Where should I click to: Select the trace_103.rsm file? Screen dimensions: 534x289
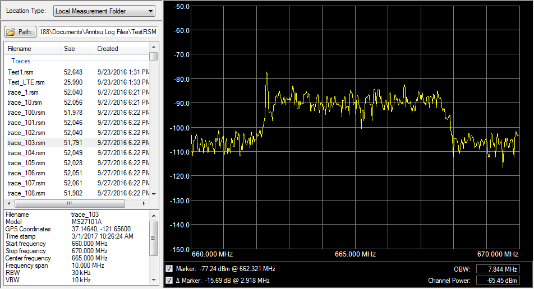(26, 143)
